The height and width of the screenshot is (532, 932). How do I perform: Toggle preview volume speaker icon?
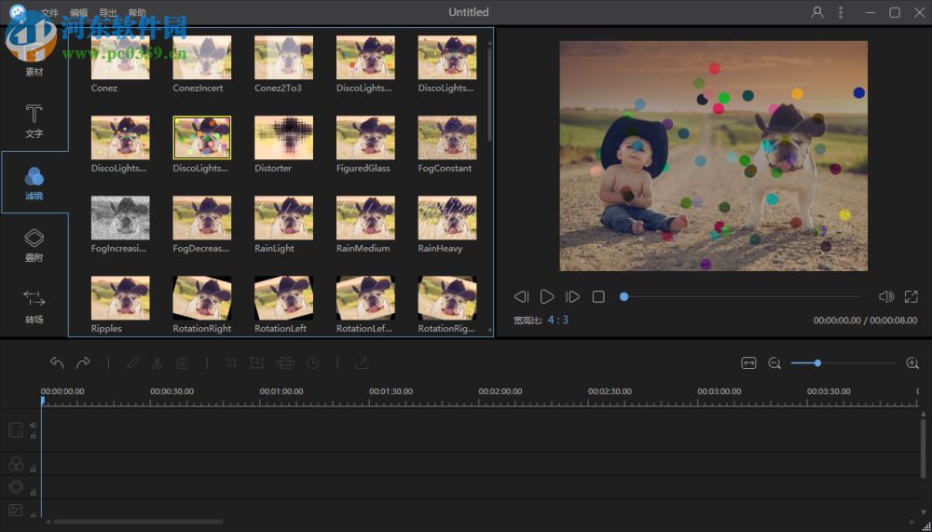pyautogui.click(x=886, y=297)
